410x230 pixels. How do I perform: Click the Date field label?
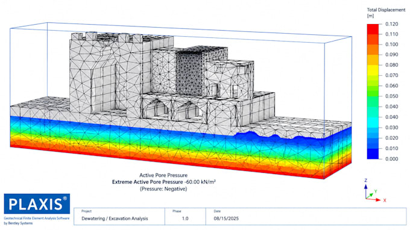pos(217,211)
